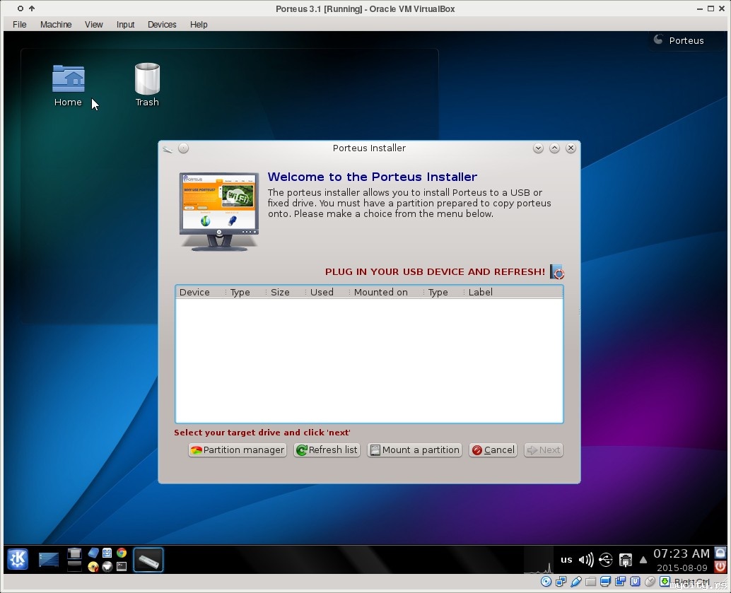This screenshot has width=731, height=593.
Task: Click the Partition manager button
Action: tap(238, 450)
